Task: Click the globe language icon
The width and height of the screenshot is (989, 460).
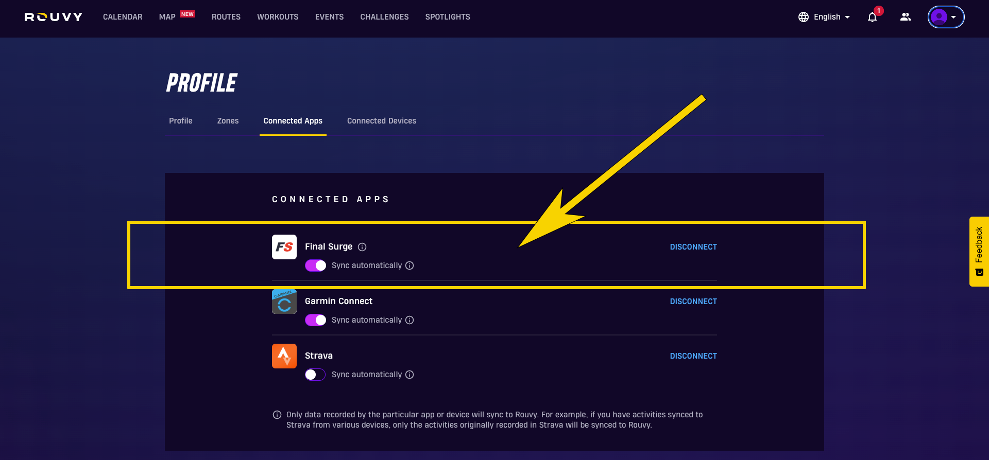Action: click(804, 17)
